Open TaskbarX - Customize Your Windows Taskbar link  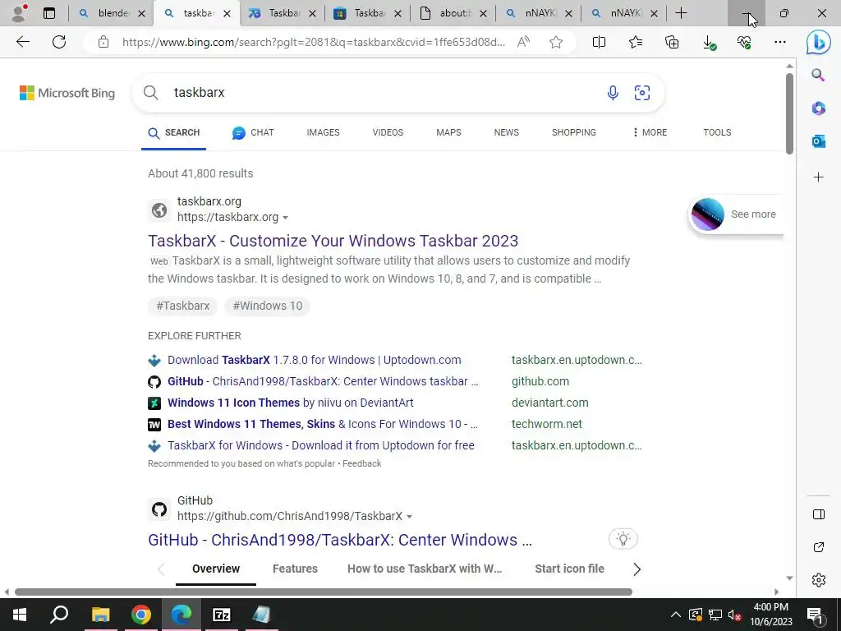coord(333,241)
